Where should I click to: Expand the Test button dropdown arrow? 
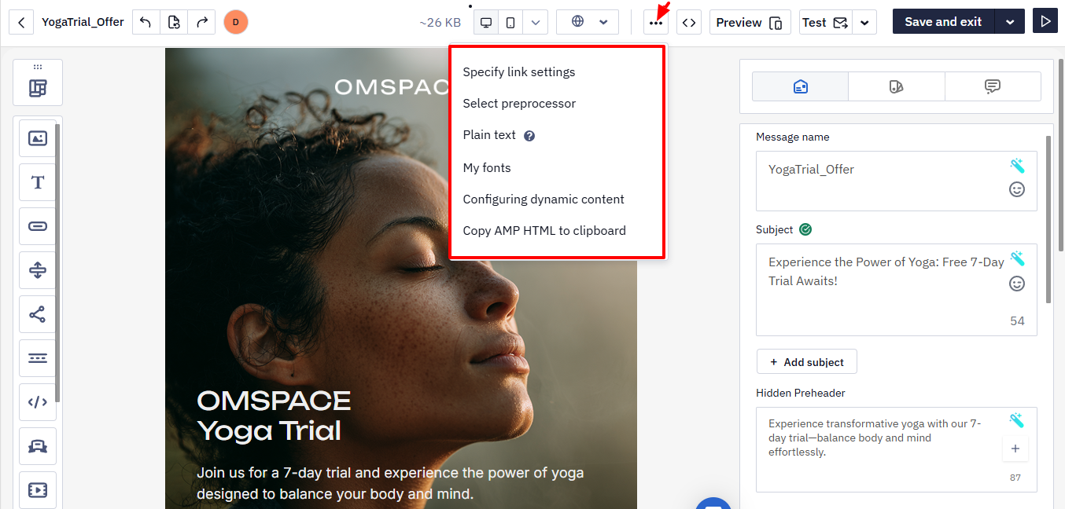(865, 22)
